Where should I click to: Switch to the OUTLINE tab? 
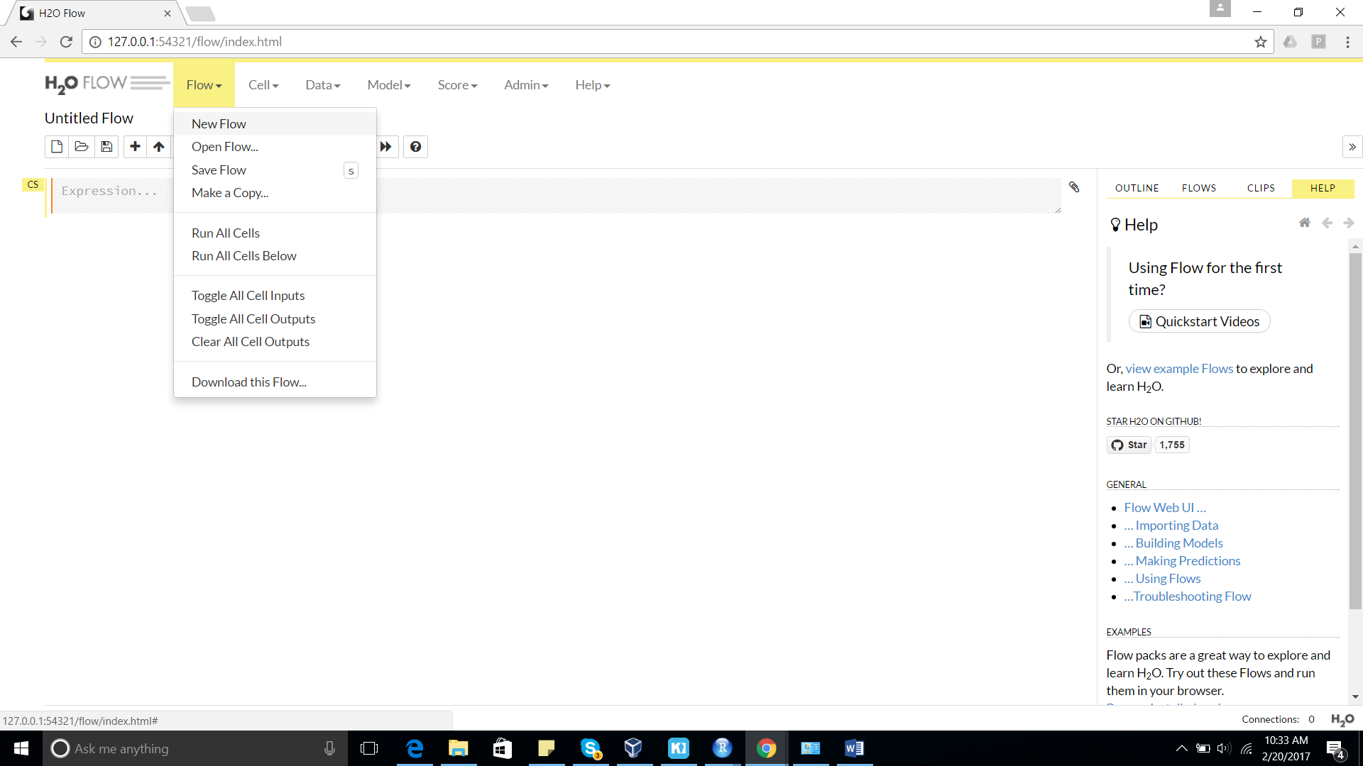point(1137,188)
